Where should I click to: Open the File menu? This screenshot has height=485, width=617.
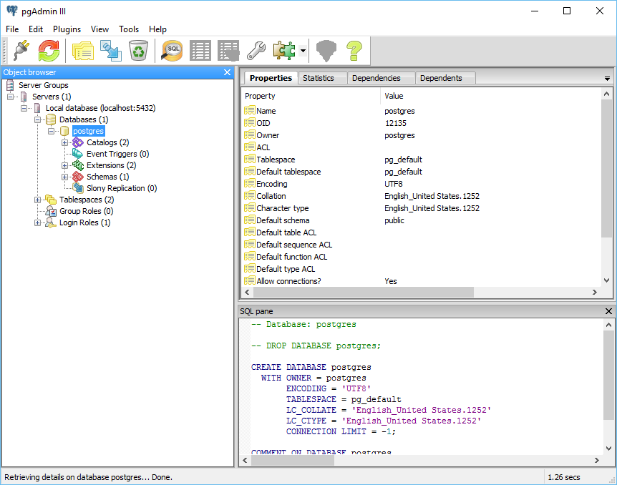click(x=12, y=29)
